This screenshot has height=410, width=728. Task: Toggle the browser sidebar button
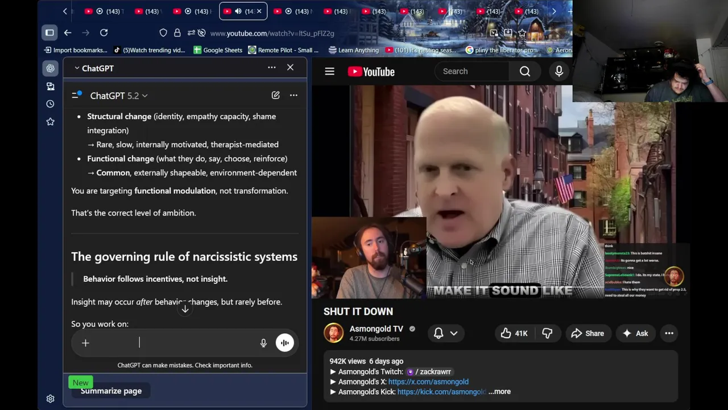click(49, 33)
